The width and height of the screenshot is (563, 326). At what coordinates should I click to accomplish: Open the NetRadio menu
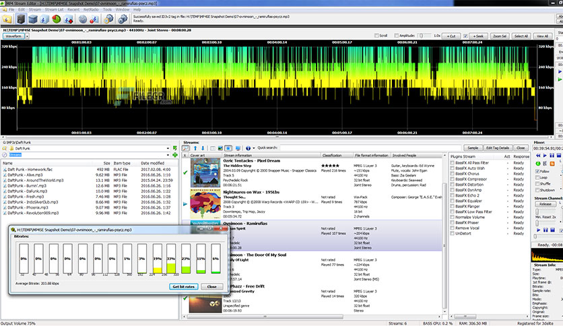(x=91, y=9)
